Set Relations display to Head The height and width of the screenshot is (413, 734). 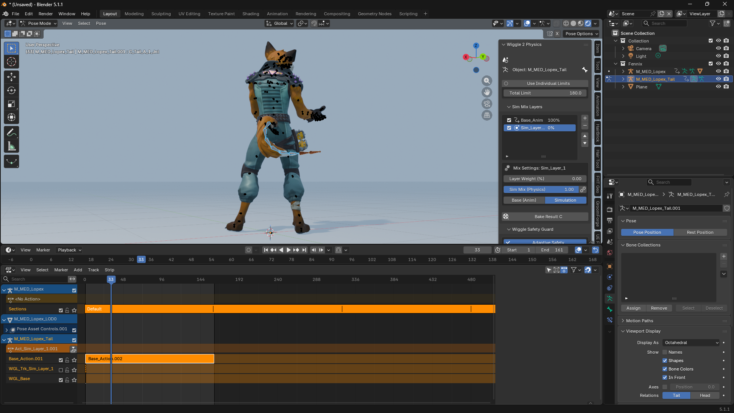pos(705,395)
